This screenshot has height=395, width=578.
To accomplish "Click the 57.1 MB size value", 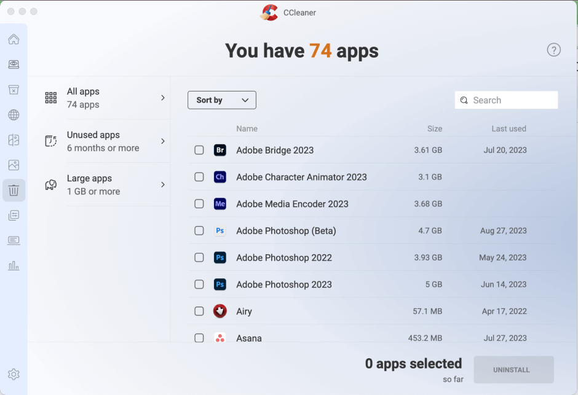I will coord(427,311).
